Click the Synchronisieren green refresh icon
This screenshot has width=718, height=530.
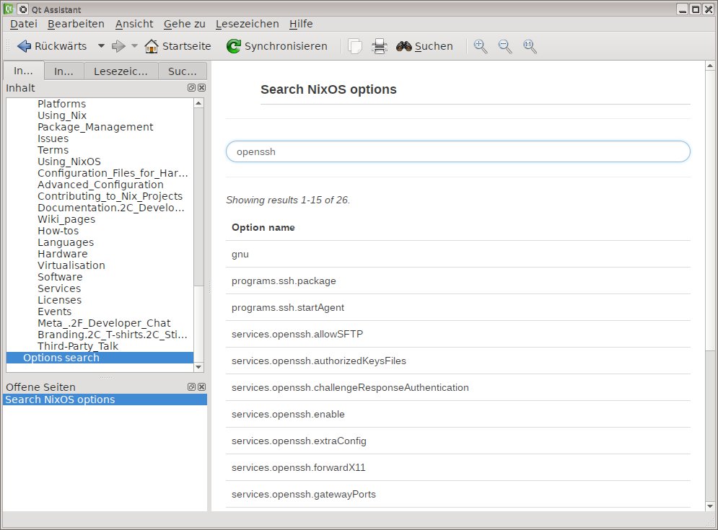pyautogui.click(x=234, y=46)
